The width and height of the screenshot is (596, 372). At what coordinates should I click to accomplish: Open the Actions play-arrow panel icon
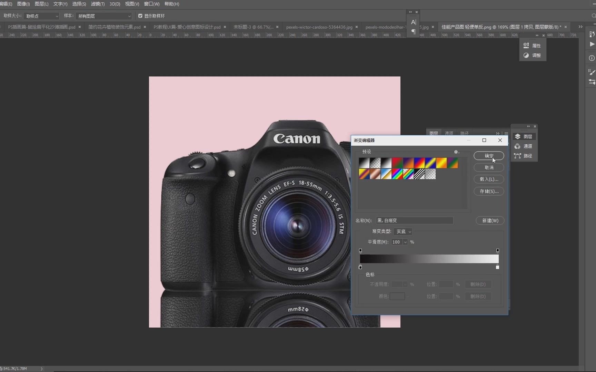(592, 44)
